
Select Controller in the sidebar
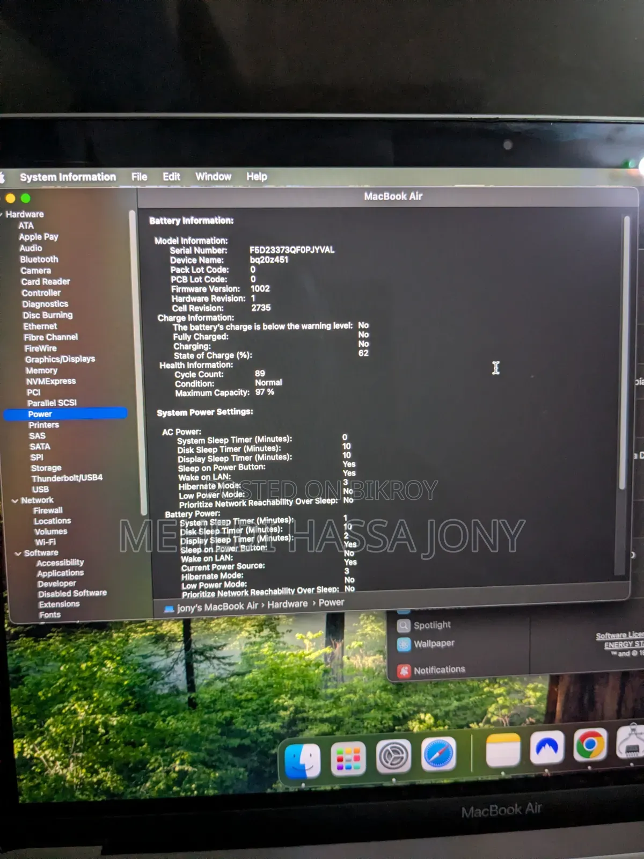(41, 293)
